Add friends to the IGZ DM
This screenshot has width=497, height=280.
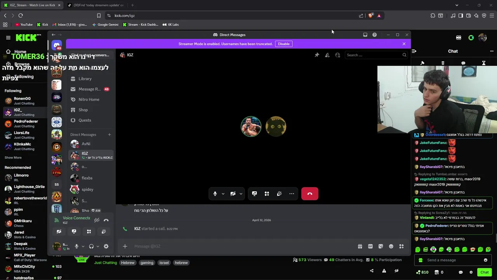coord(327,55)
